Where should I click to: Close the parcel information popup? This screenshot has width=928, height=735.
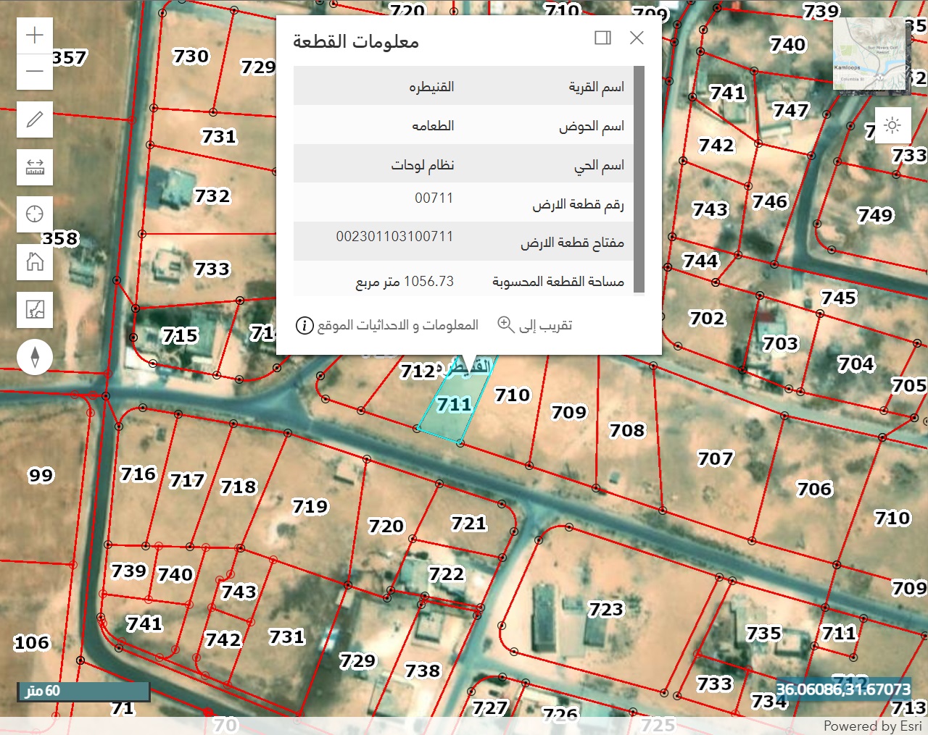(637, 38)
